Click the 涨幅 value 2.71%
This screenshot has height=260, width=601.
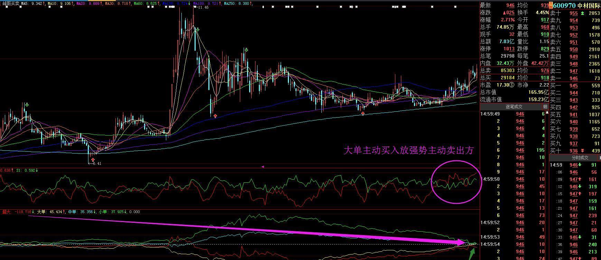pyautogui.click(x=508, y=20)
